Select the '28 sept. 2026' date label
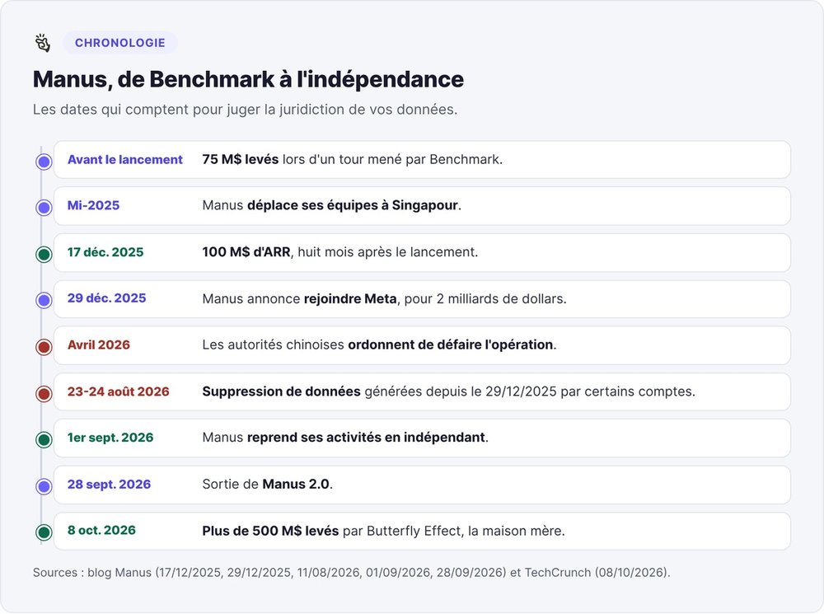824x614 pixels. (110, 484)
